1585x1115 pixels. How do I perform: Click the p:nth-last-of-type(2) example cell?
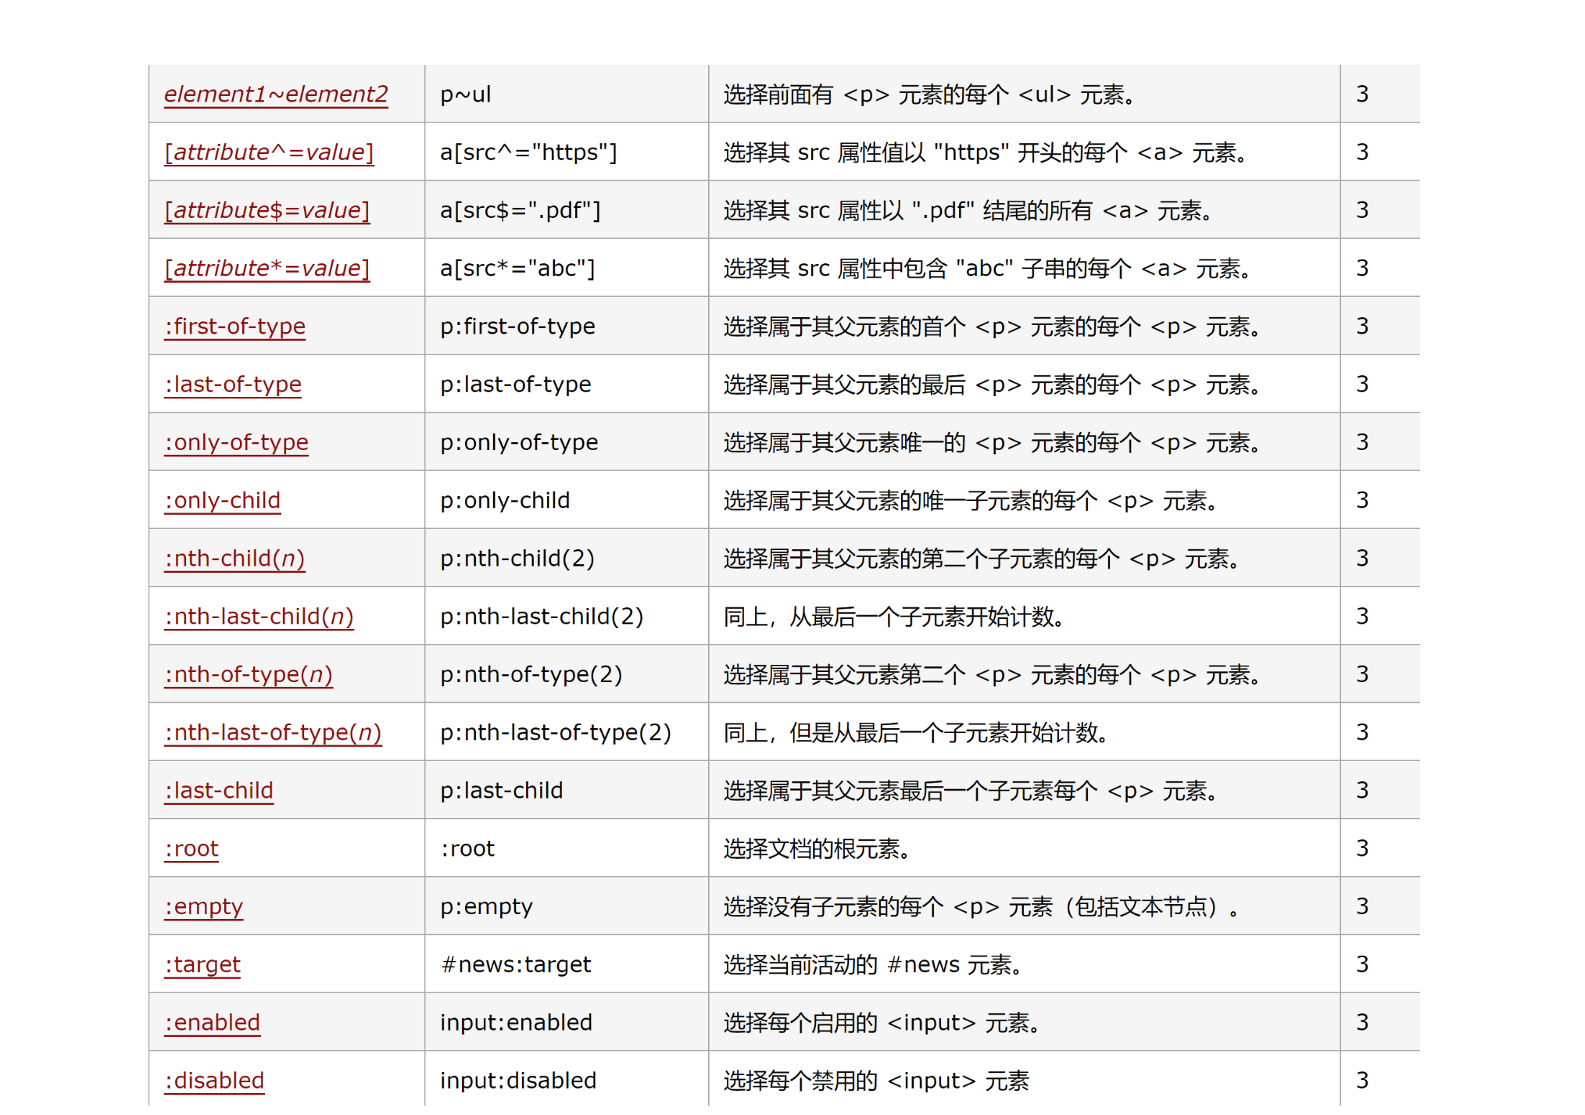tap(555, 733)
